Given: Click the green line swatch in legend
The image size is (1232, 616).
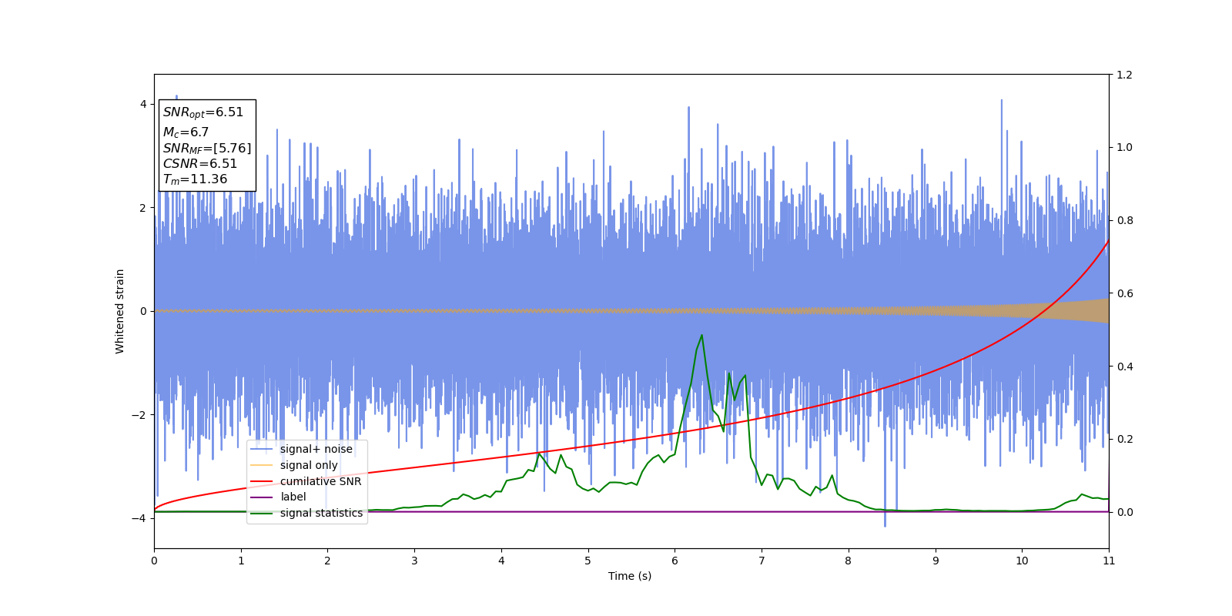Looking at the screenshot, I should [x=262, y=513].
